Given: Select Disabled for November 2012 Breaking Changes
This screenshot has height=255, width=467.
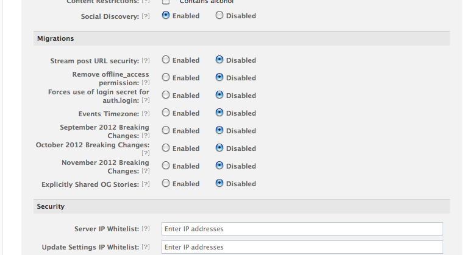Looking at the screenshot, I should pos(219,166).
